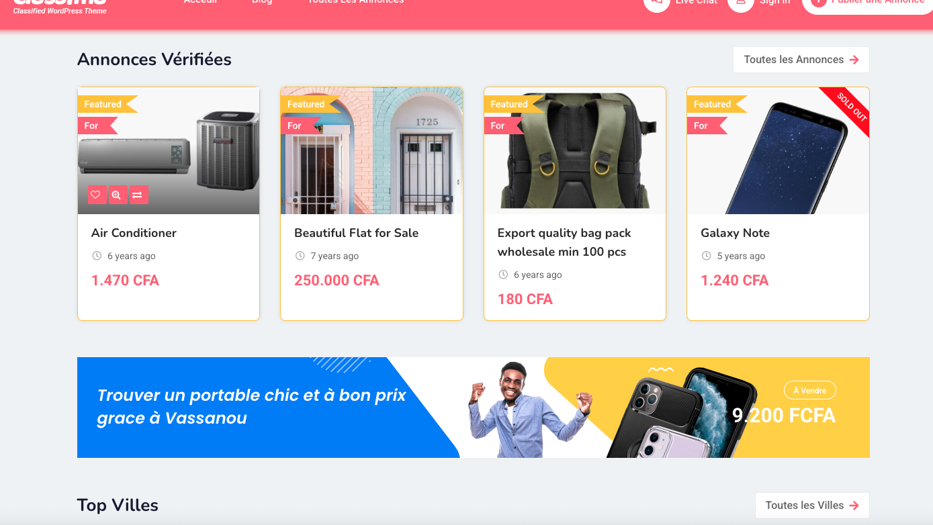
Task: Open the Toutes les Villes button
Action: click(812, 506)
